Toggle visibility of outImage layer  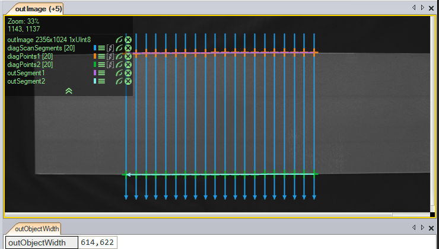(x=119, y=40)
